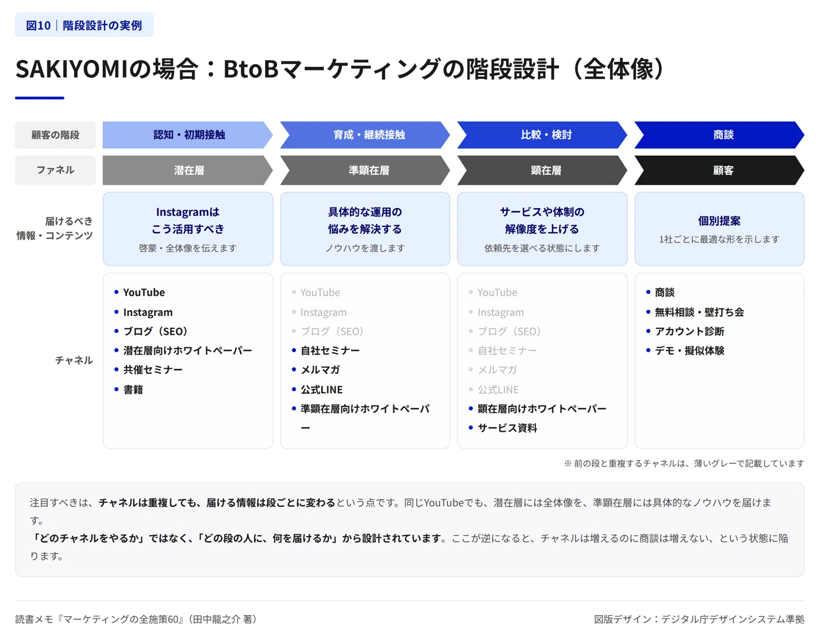The width and height of the screenshot is (830, 643).
Task: Click the '読書メモ『マーケティングの全施策60』' footer credit
Action: pos(136,619)
